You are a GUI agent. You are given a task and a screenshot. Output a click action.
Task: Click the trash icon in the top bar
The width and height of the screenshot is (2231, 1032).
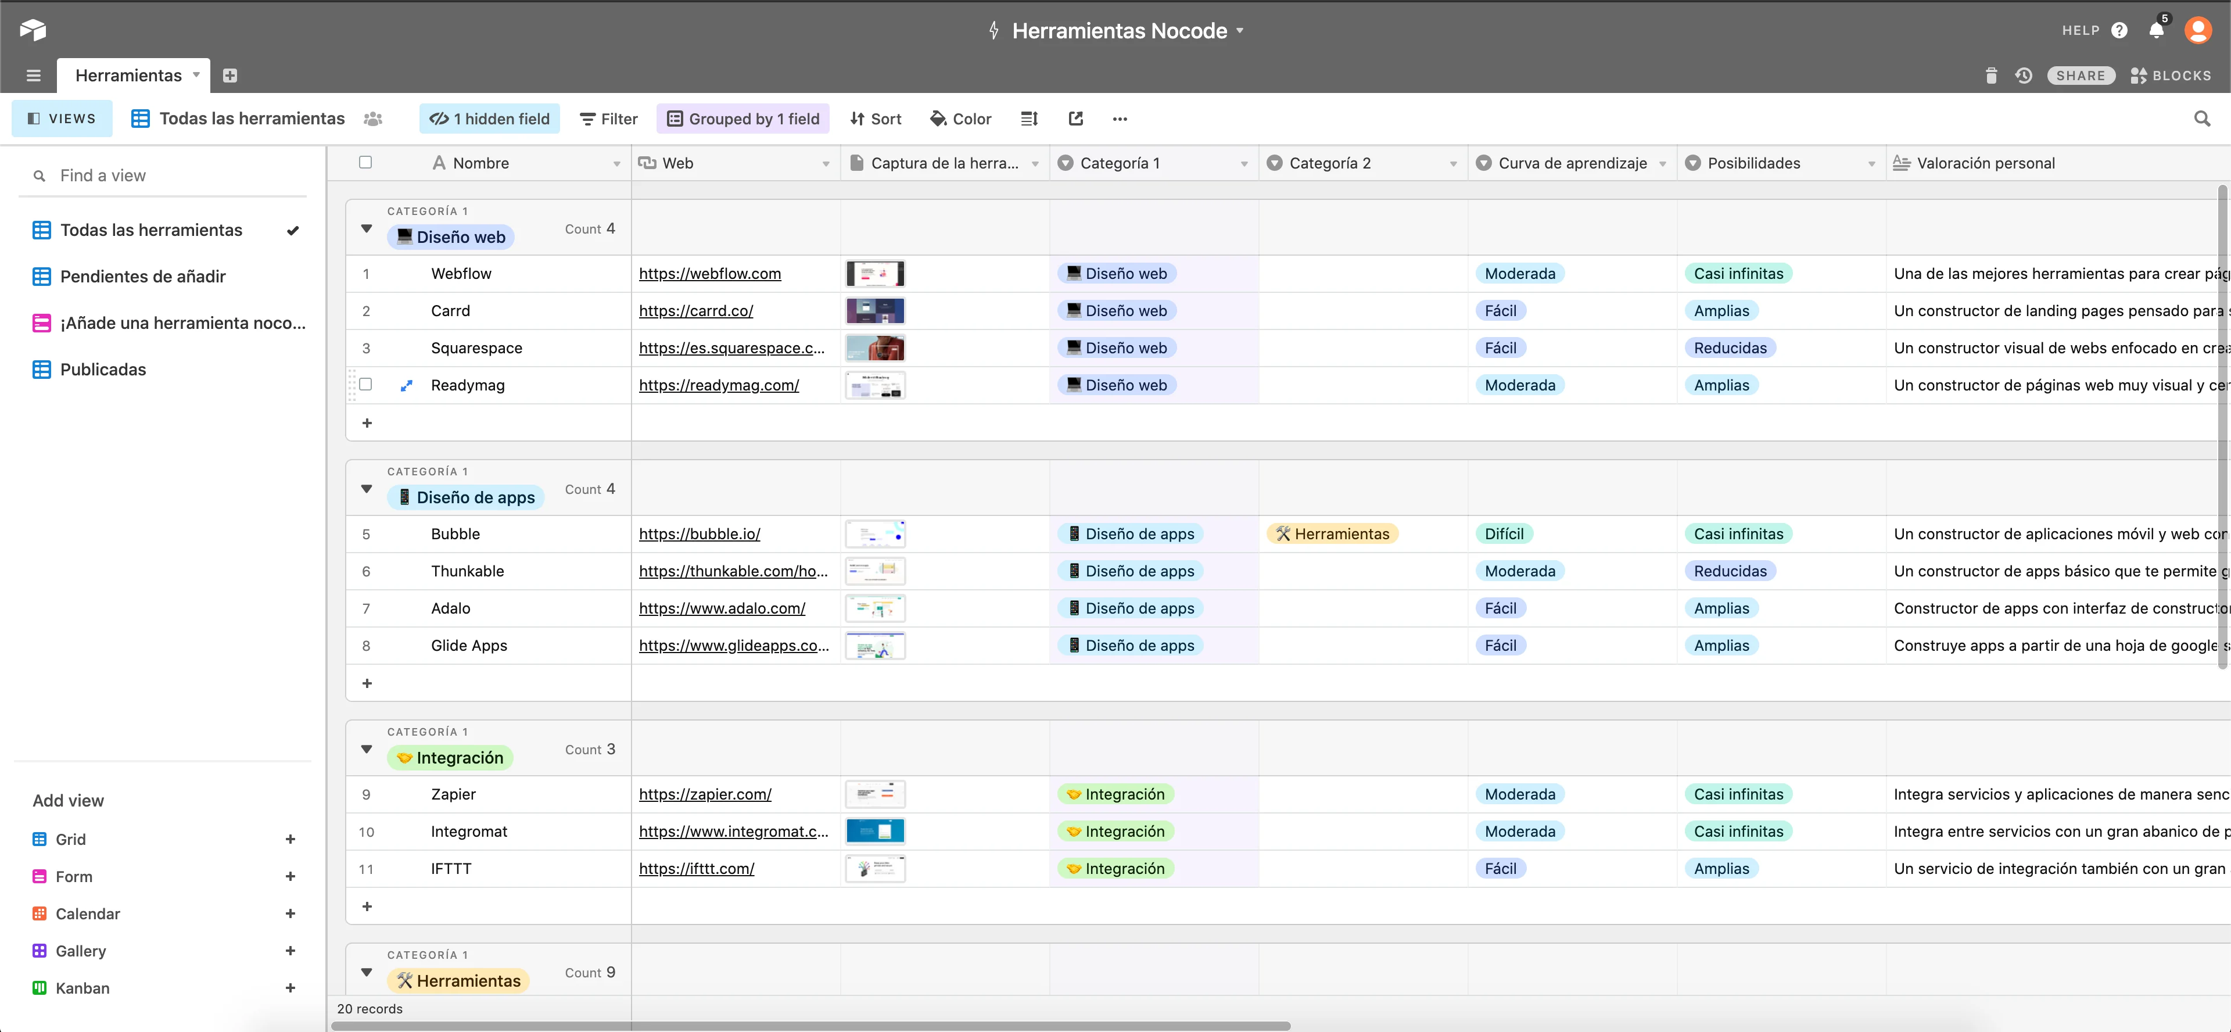1991,76
